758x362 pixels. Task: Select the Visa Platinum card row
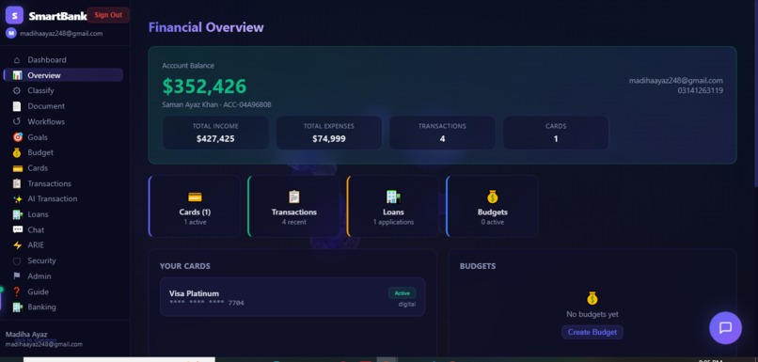292,297
